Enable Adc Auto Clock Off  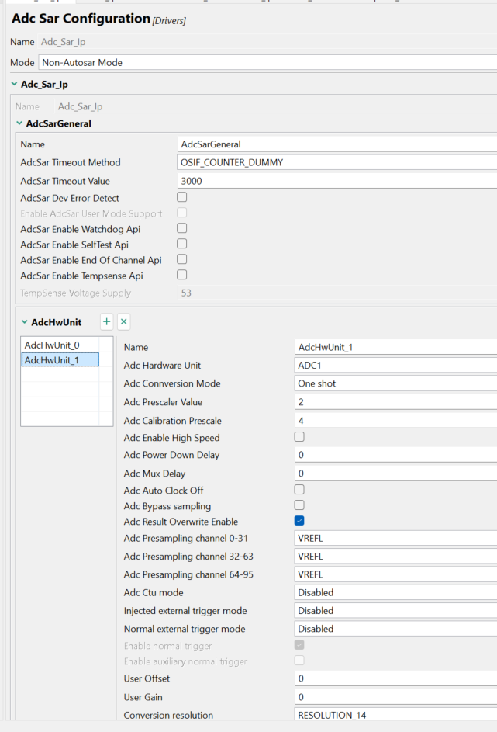coord(299,490)
